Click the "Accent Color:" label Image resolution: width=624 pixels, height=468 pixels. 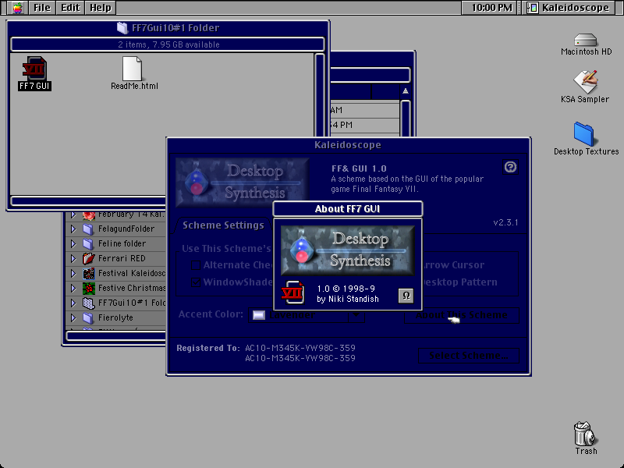[211, 314]
